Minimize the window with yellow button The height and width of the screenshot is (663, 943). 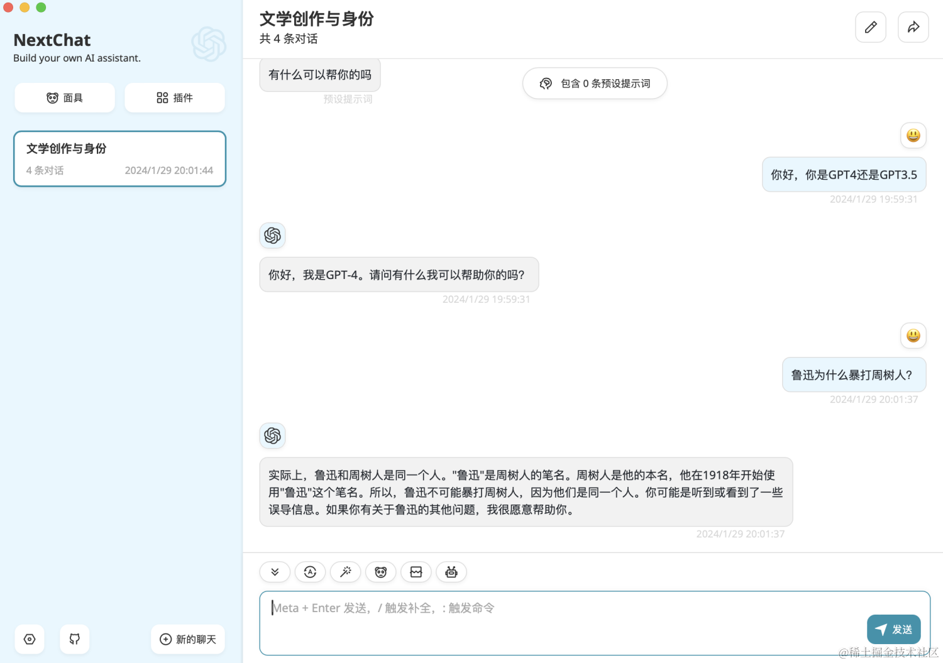click(x=25, y=8)
